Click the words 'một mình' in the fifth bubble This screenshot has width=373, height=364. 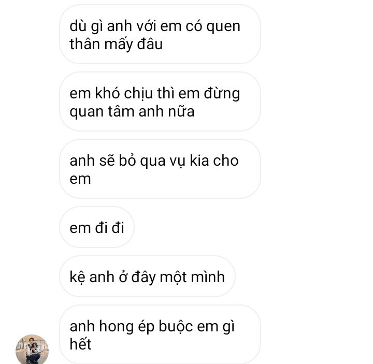192,277
